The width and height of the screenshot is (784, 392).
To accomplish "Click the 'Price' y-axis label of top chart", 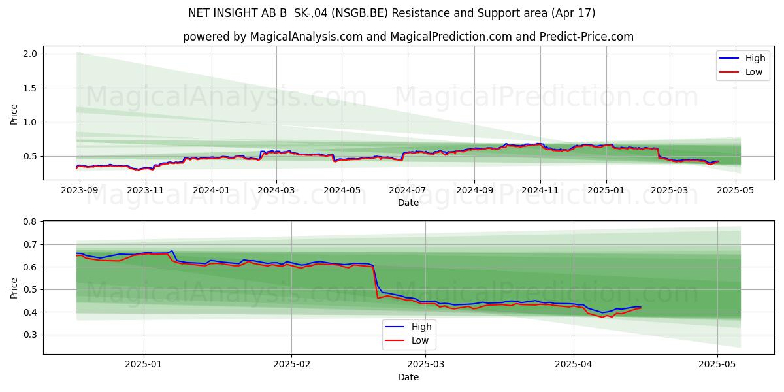I will (x=14, y=113).
